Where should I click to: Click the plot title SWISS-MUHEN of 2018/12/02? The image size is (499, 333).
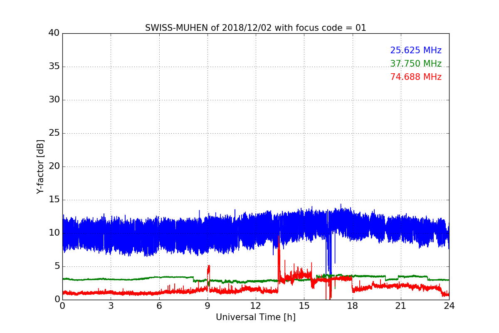coord(256,28)
